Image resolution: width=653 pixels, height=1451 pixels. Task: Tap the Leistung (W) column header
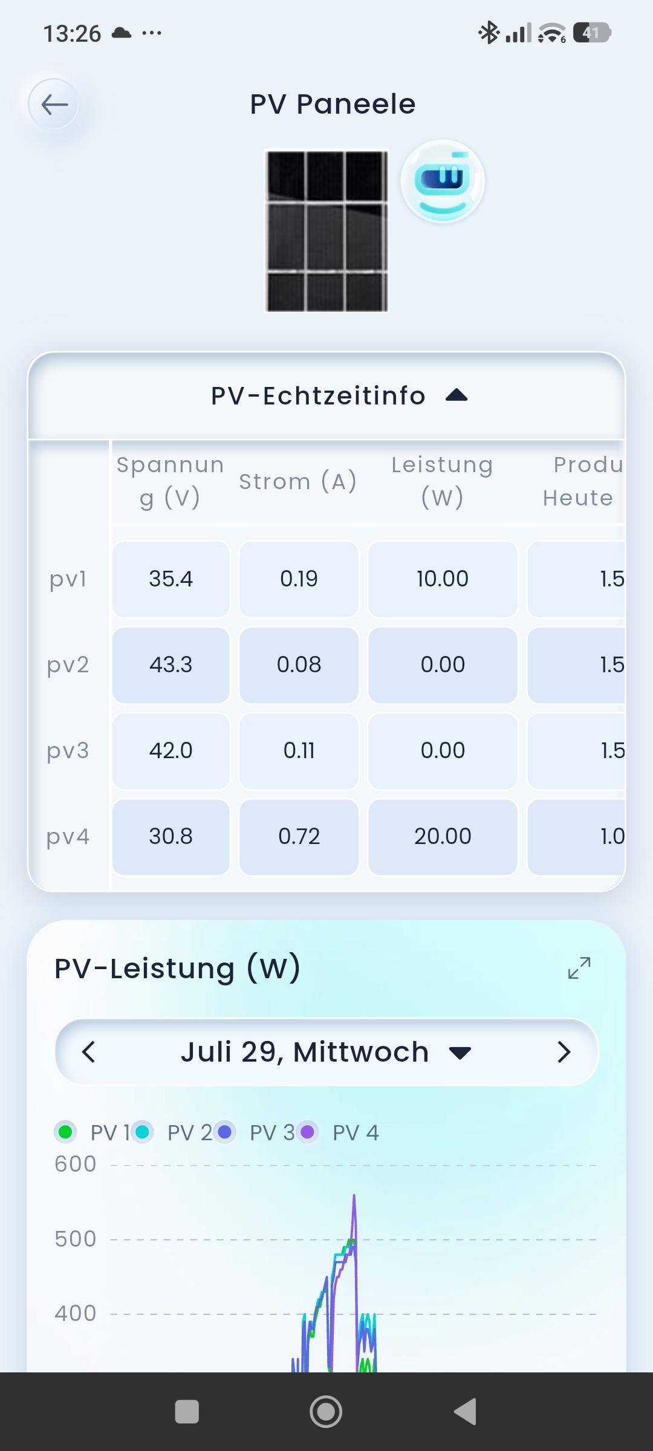click(x=443, y=481)
